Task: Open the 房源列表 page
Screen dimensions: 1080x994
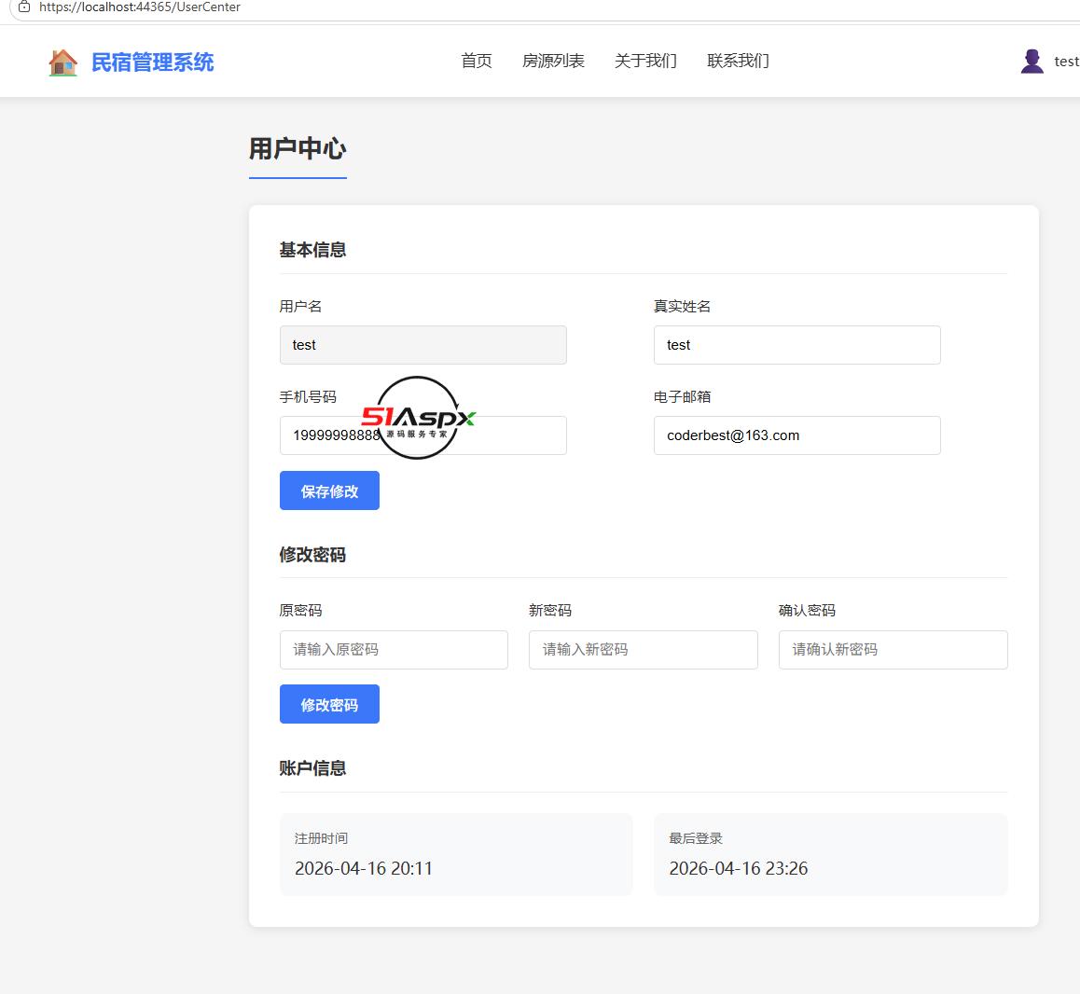Action: (553, 62)
